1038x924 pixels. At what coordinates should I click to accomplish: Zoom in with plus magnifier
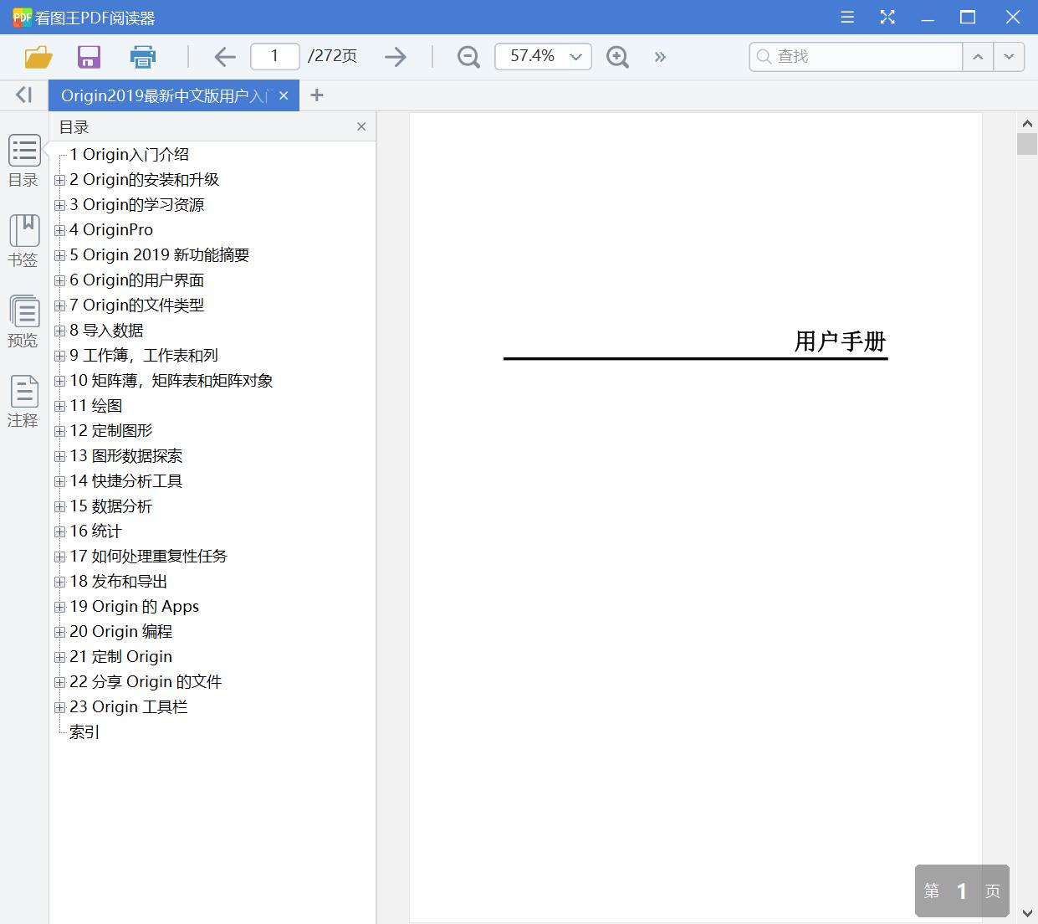[617, 57]
